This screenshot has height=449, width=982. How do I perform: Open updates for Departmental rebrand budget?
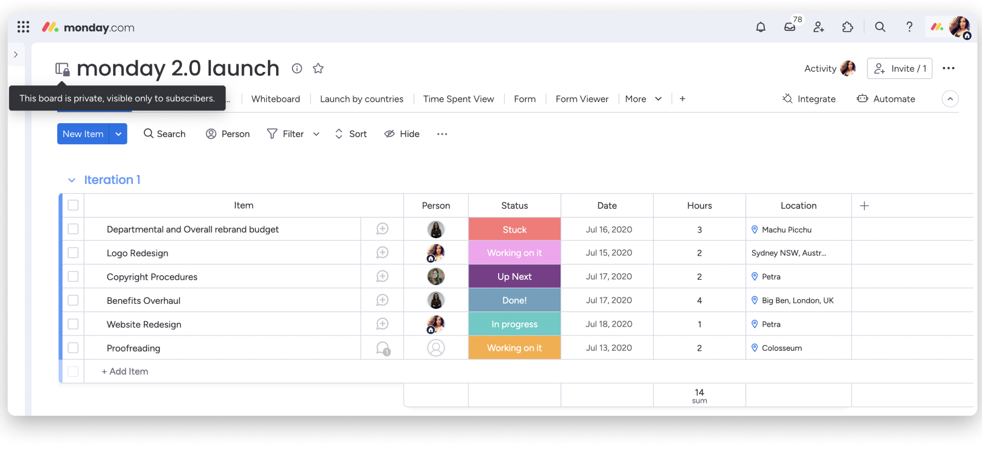tap(382, 229)
